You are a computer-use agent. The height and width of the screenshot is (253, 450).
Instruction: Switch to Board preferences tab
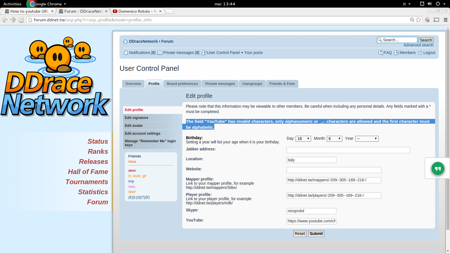[182, 84]
